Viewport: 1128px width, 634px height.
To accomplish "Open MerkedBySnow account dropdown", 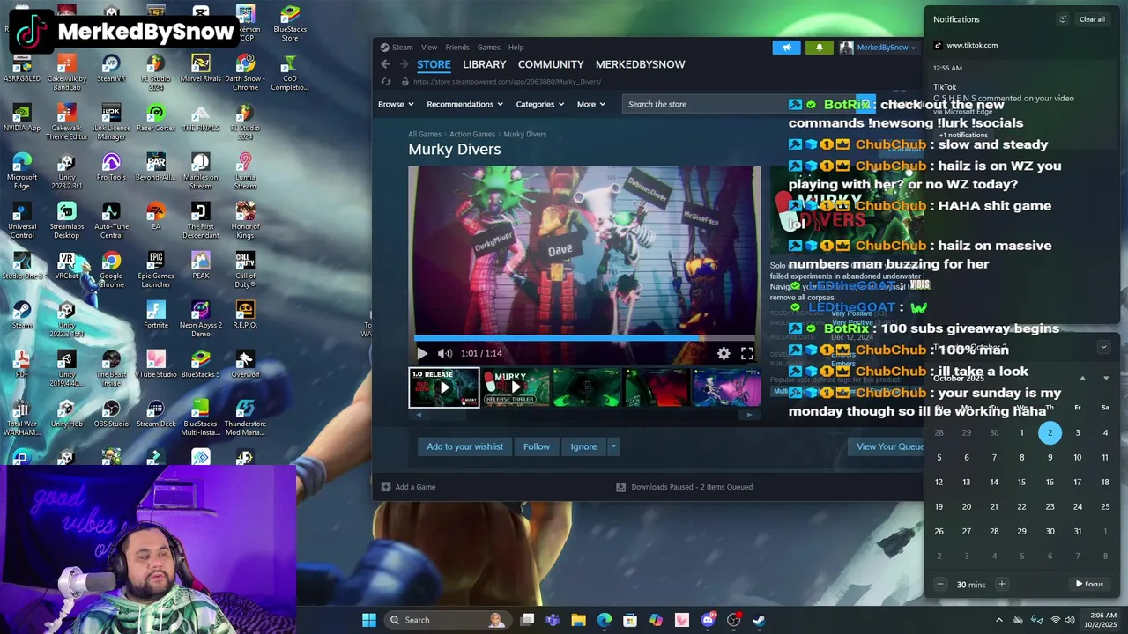I will click(x=878, y=48).
